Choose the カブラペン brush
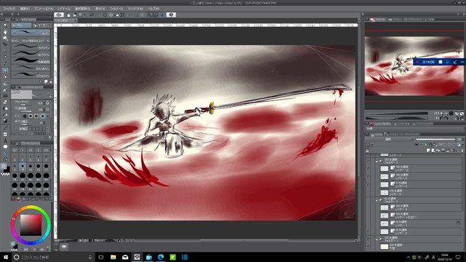466x262 pixels. [31, 47]
